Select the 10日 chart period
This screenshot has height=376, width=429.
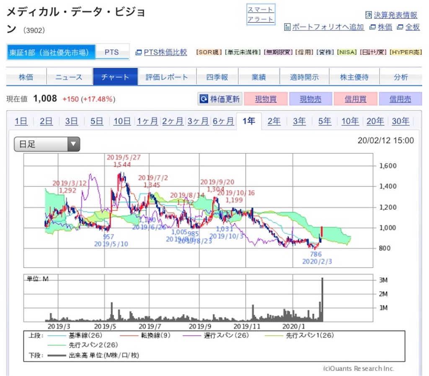[122, 121]
